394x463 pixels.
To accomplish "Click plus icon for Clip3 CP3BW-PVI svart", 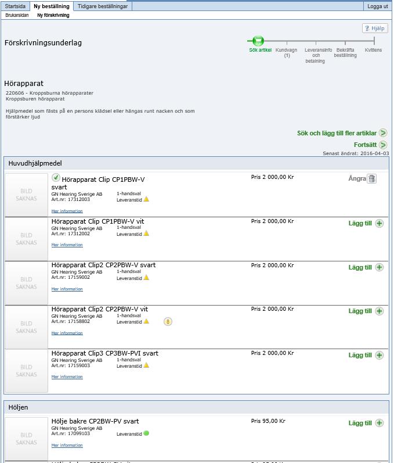I will pos(379,355).
